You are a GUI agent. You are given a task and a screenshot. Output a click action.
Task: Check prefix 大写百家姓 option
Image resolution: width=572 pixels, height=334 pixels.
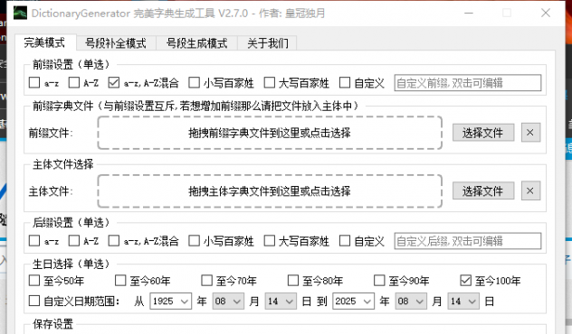click(x=269, y=82)
